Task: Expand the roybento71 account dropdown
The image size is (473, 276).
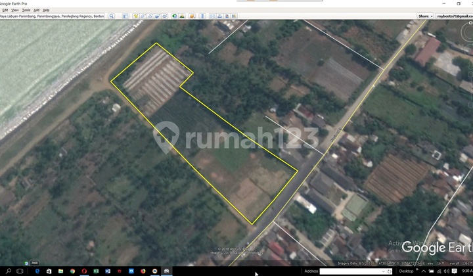Action: [x=453, y=16]
